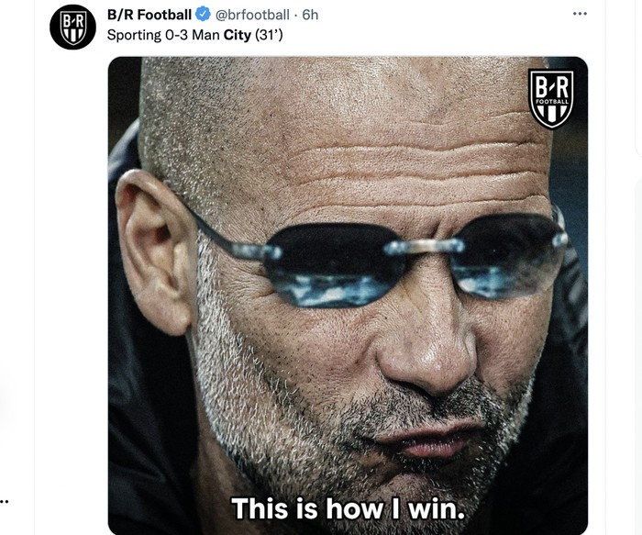The height and width of the screenshot is (535, 642).
Task: Open the tweet via the 6h timestamp
Action: tap(310, 15)
